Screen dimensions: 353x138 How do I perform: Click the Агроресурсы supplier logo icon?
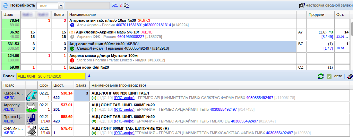(x=32, y=107)
